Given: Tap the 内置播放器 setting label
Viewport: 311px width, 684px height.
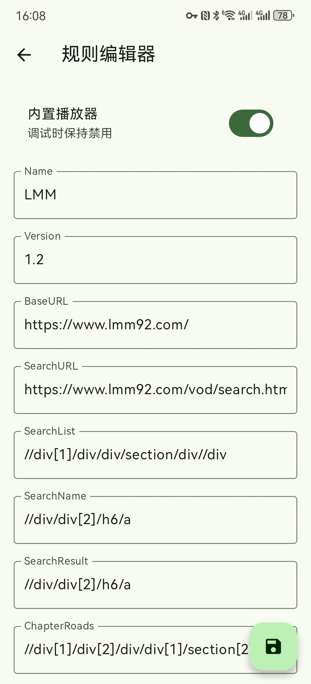Looking at the screenshot, I should click(63, 114).
